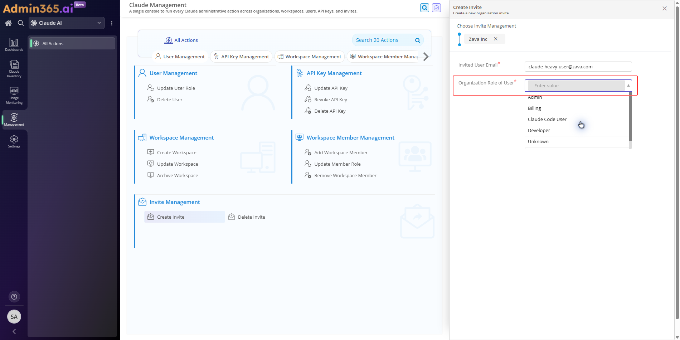Click the User Management section person icon
This screenshot has width=680, height=340.
[142, 73]
